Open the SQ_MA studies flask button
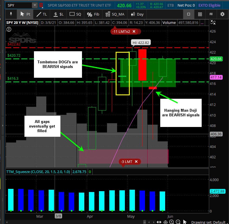This screenshot has height=224, width=229. (x=115, y=14)
